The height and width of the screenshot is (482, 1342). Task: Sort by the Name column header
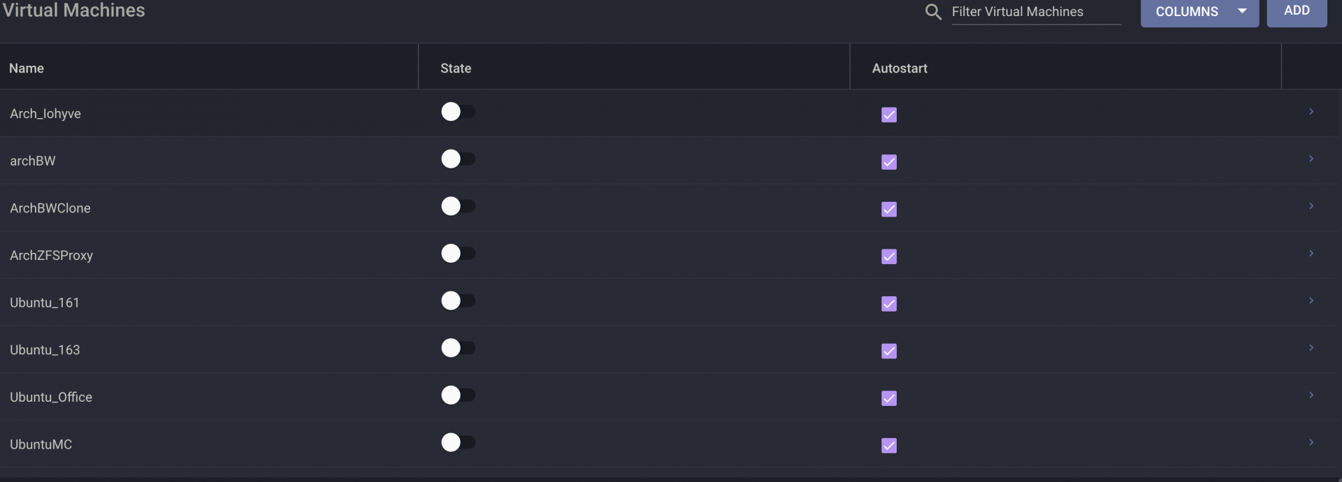coord(27,68)
